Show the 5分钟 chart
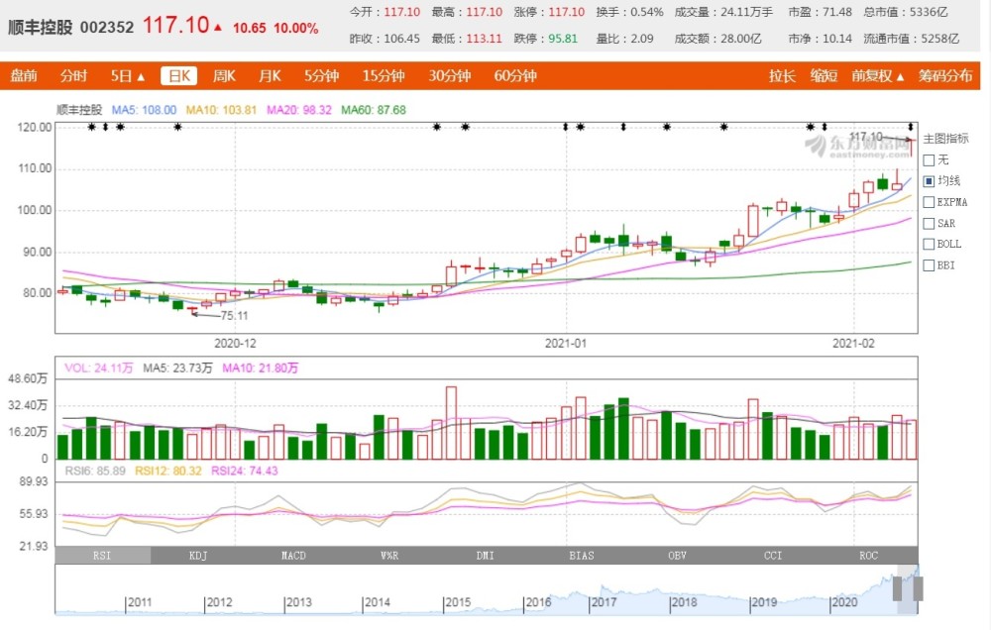The width and height of the screenshot is (991, 630). click(322, 76)
